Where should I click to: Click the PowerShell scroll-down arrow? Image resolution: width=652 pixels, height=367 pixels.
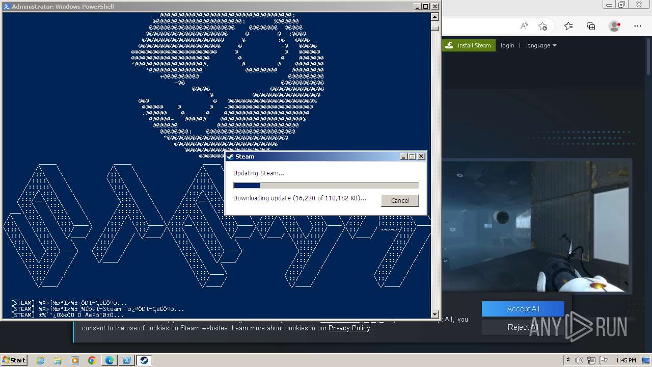pyautogui.click(x=434, y=314)
